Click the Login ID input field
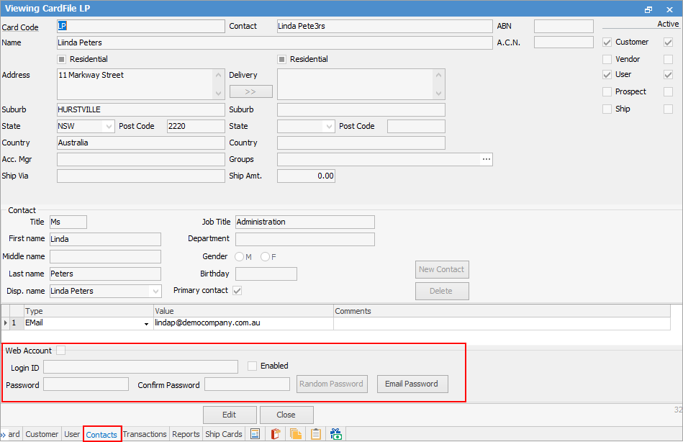The image size is (683, 442). click(140, 367)
